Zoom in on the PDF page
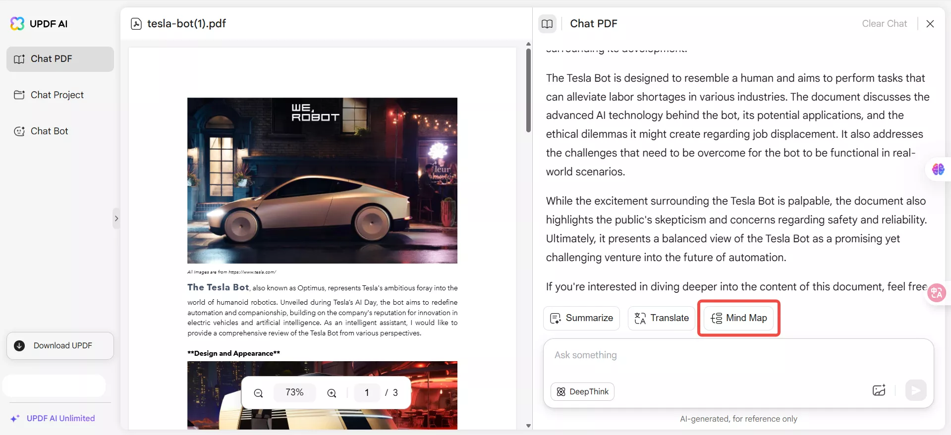The image size is (951, 435). pos(332,393)
